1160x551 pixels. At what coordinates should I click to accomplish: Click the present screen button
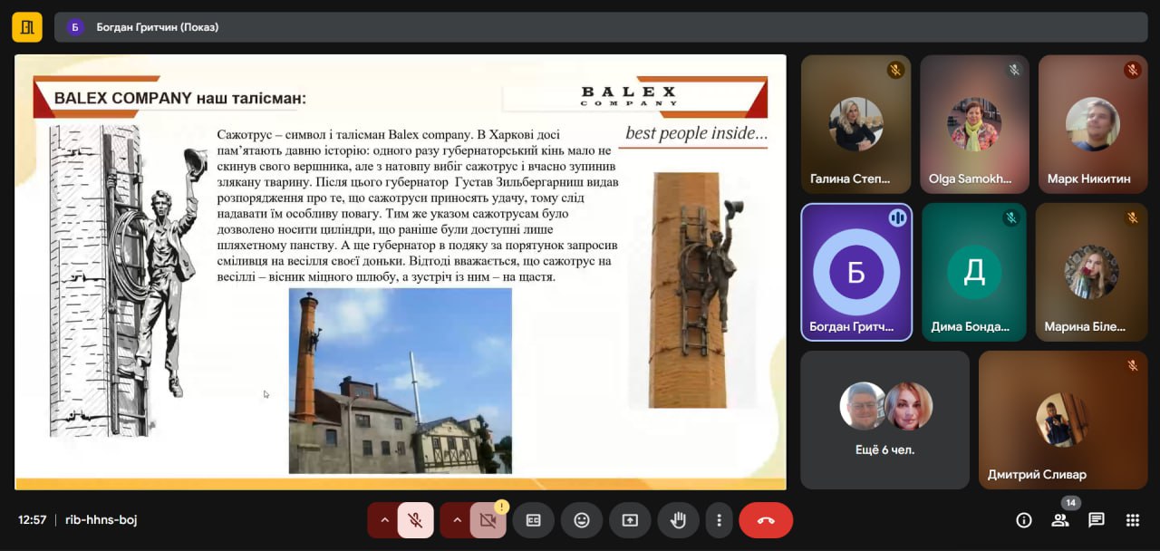630,520
